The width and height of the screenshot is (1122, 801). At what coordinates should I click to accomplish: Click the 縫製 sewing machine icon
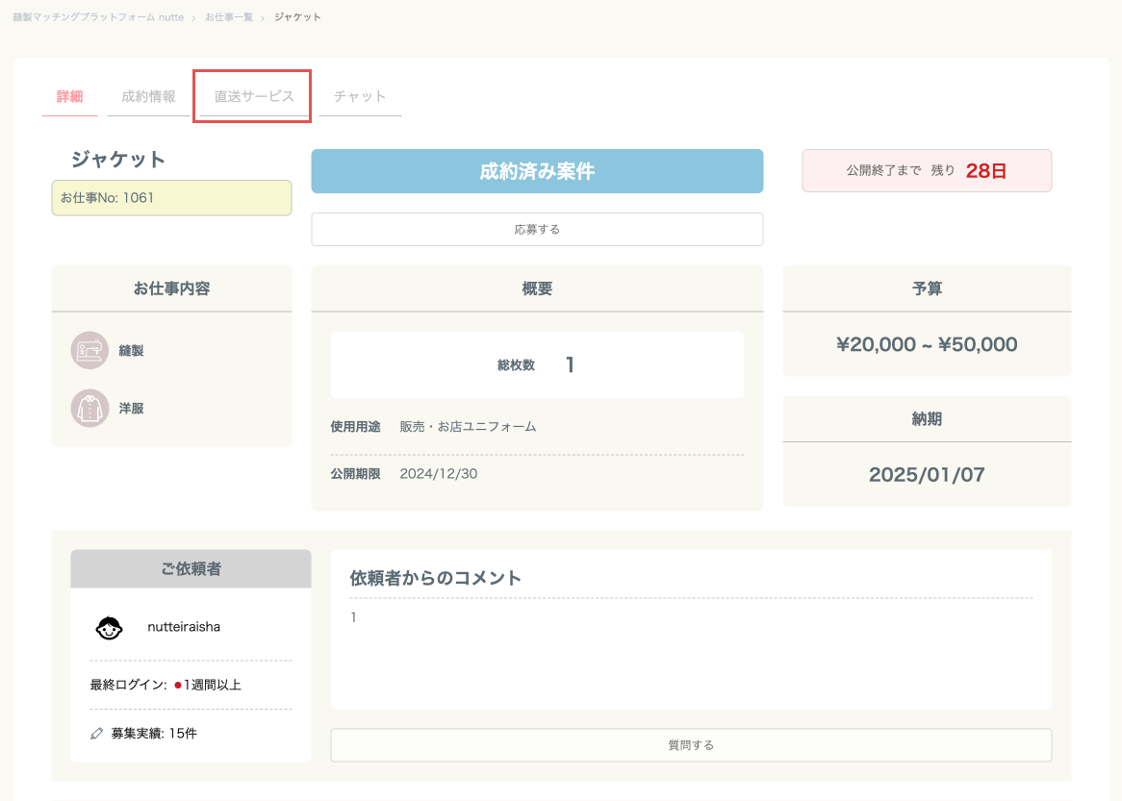(89, 350)
